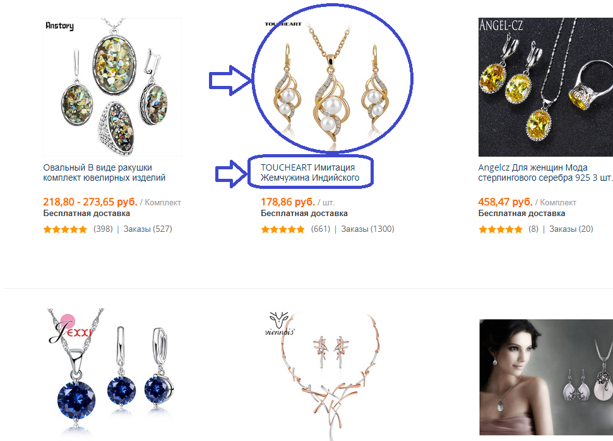This screenshot has height=441, width=613.
Task: Open the ANGEL-CZ yellow stone set image
Action: (x=545, y=87)
